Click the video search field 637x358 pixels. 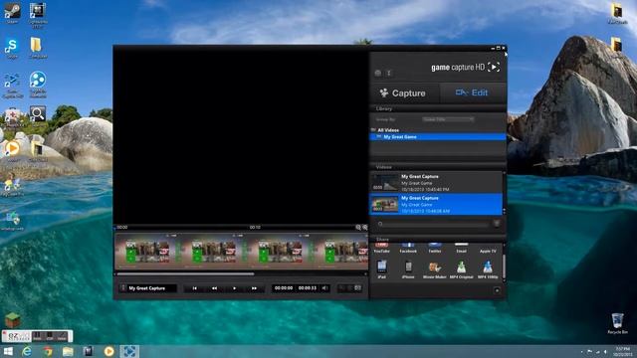[433, 224]
